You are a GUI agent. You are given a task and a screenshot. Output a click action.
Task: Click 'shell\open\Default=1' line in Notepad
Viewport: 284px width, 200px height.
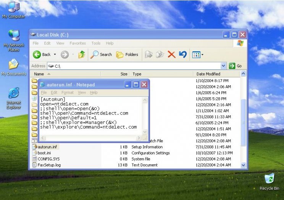pyautogui.click(x=68, y=118)
